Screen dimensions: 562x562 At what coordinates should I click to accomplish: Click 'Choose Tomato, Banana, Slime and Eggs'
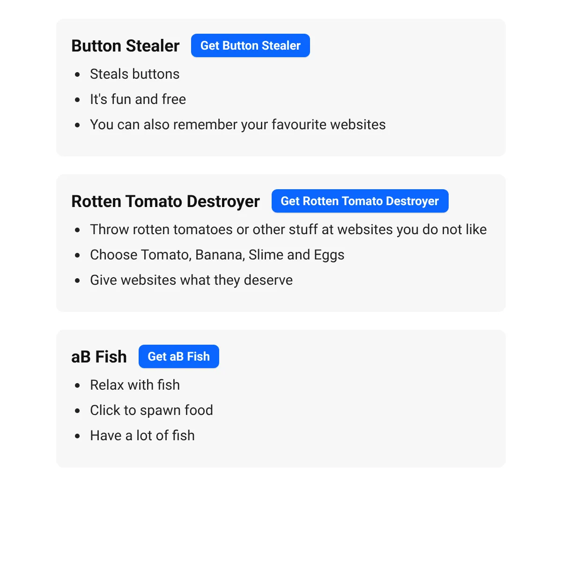217,255
